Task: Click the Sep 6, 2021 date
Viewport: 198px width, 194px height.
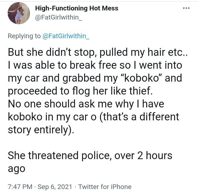Action: (x=55, y=187)
